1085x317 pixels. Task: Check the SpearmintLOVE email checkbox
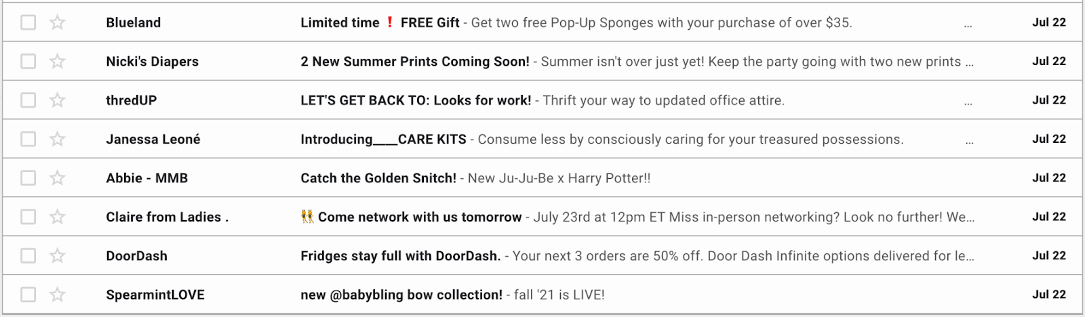tap(28, 295)
